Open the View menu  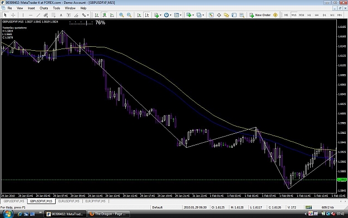[x=19, y=8]
